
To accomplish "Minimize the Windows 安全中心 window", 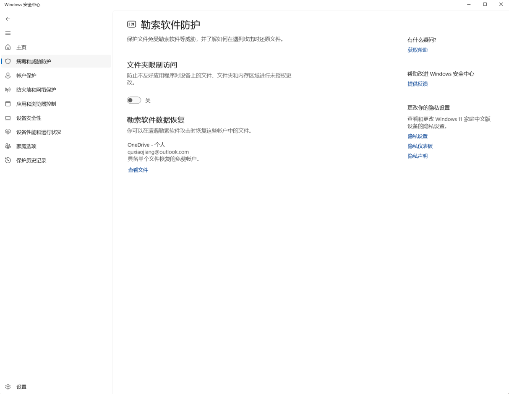I will tap(469, 5).
